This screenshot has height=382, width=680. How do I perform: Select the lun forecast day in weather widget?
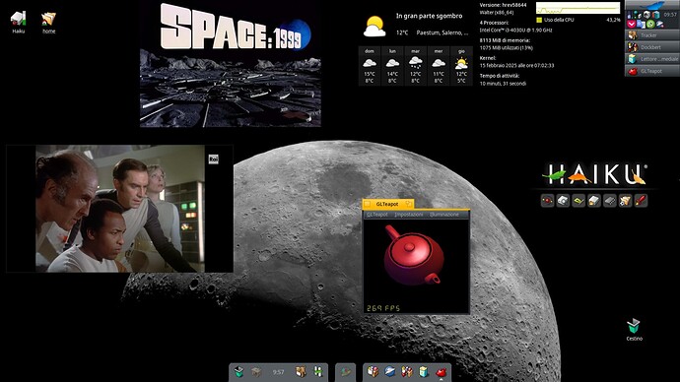(392, 66)
